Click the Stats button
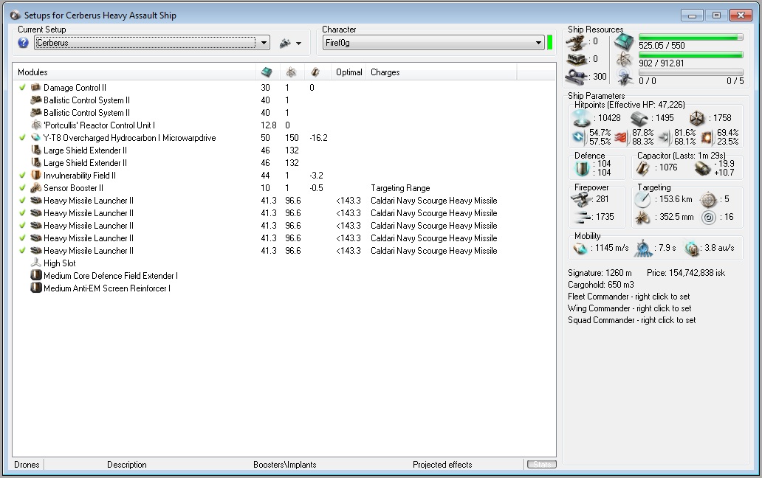 point(542,465)
